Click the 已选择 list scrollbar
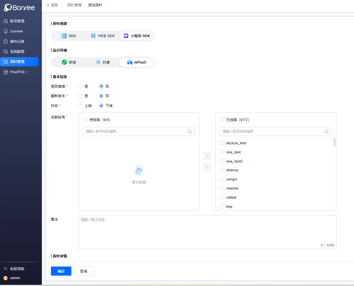The width and height of the screenshot is (354, 286). 335,142
